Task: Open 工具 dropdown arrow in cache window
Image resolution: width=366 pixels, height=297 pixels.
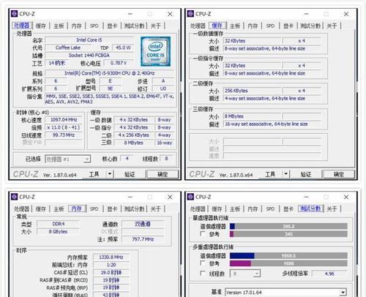Action: (x=286, y=174)
